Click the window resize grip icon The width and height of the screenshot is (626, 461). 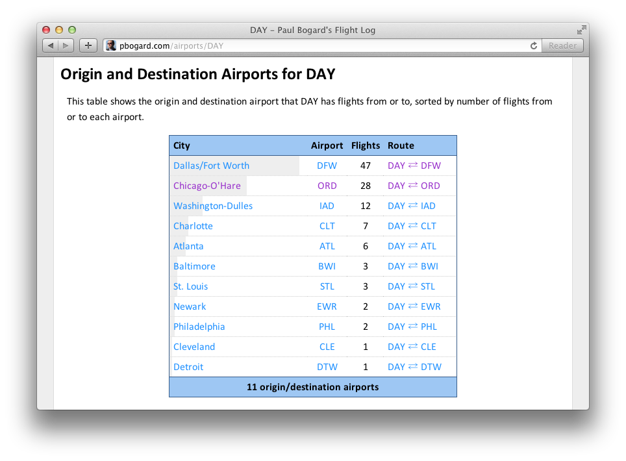(581, 29)
